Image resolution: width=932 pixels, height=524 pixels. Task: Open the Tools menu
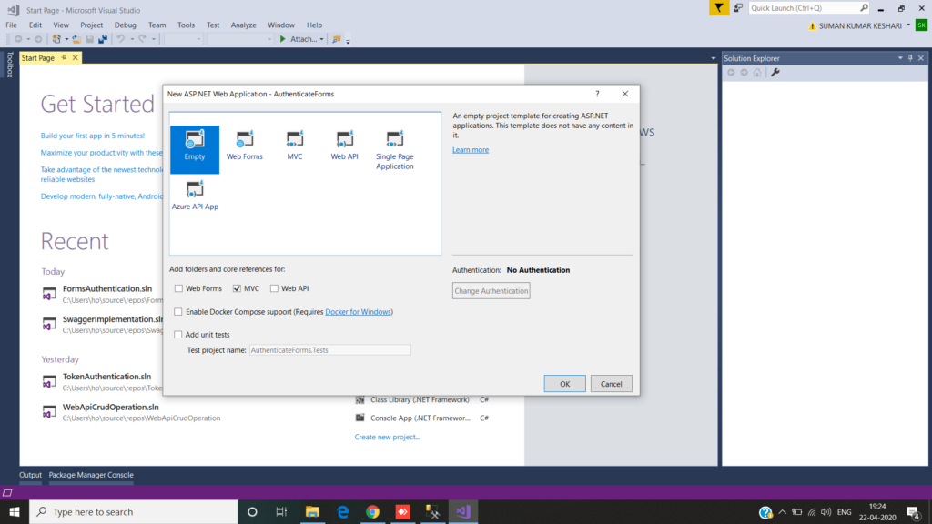tap(186, 25)
